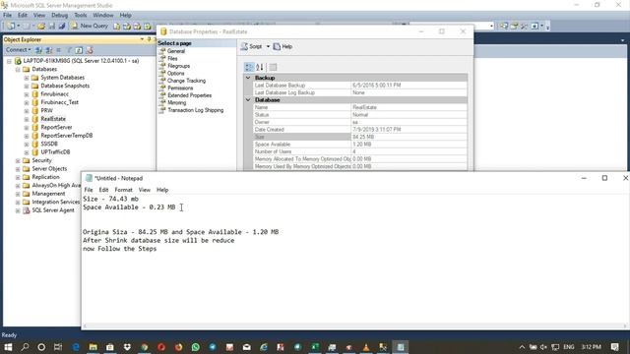Screen dimensions: 630x354
Task: Click in the Notepad text area after 'now Follow the Steps'
Action: click(x=158, y=249)
